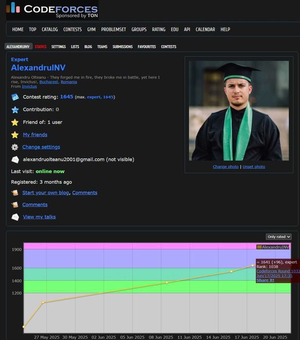The image size is (300, 340).
Task: Open the Romania country link
Action: tap(69, 82)
